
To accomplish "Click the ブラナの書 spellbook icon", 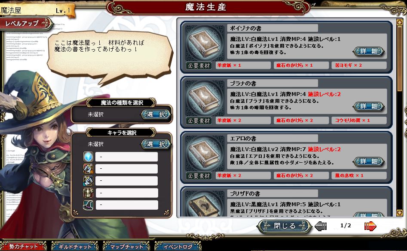I will point(205,98).
